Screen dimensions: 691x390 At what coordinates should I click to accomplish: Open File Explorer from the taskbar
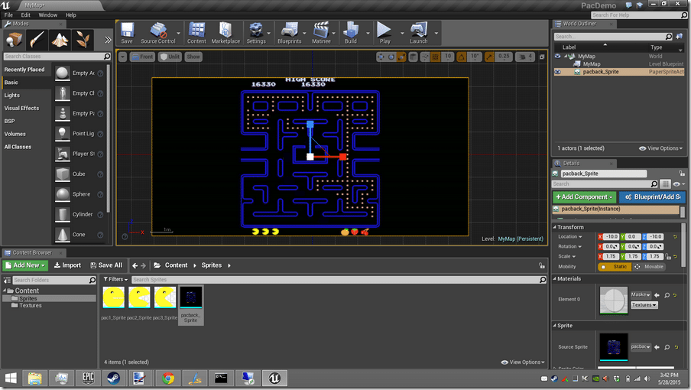(x=35, y=378)
